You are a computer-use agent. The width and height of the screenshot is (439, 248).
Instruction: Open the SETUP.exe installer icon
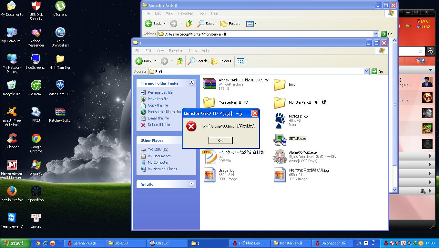tap(280, 139)
